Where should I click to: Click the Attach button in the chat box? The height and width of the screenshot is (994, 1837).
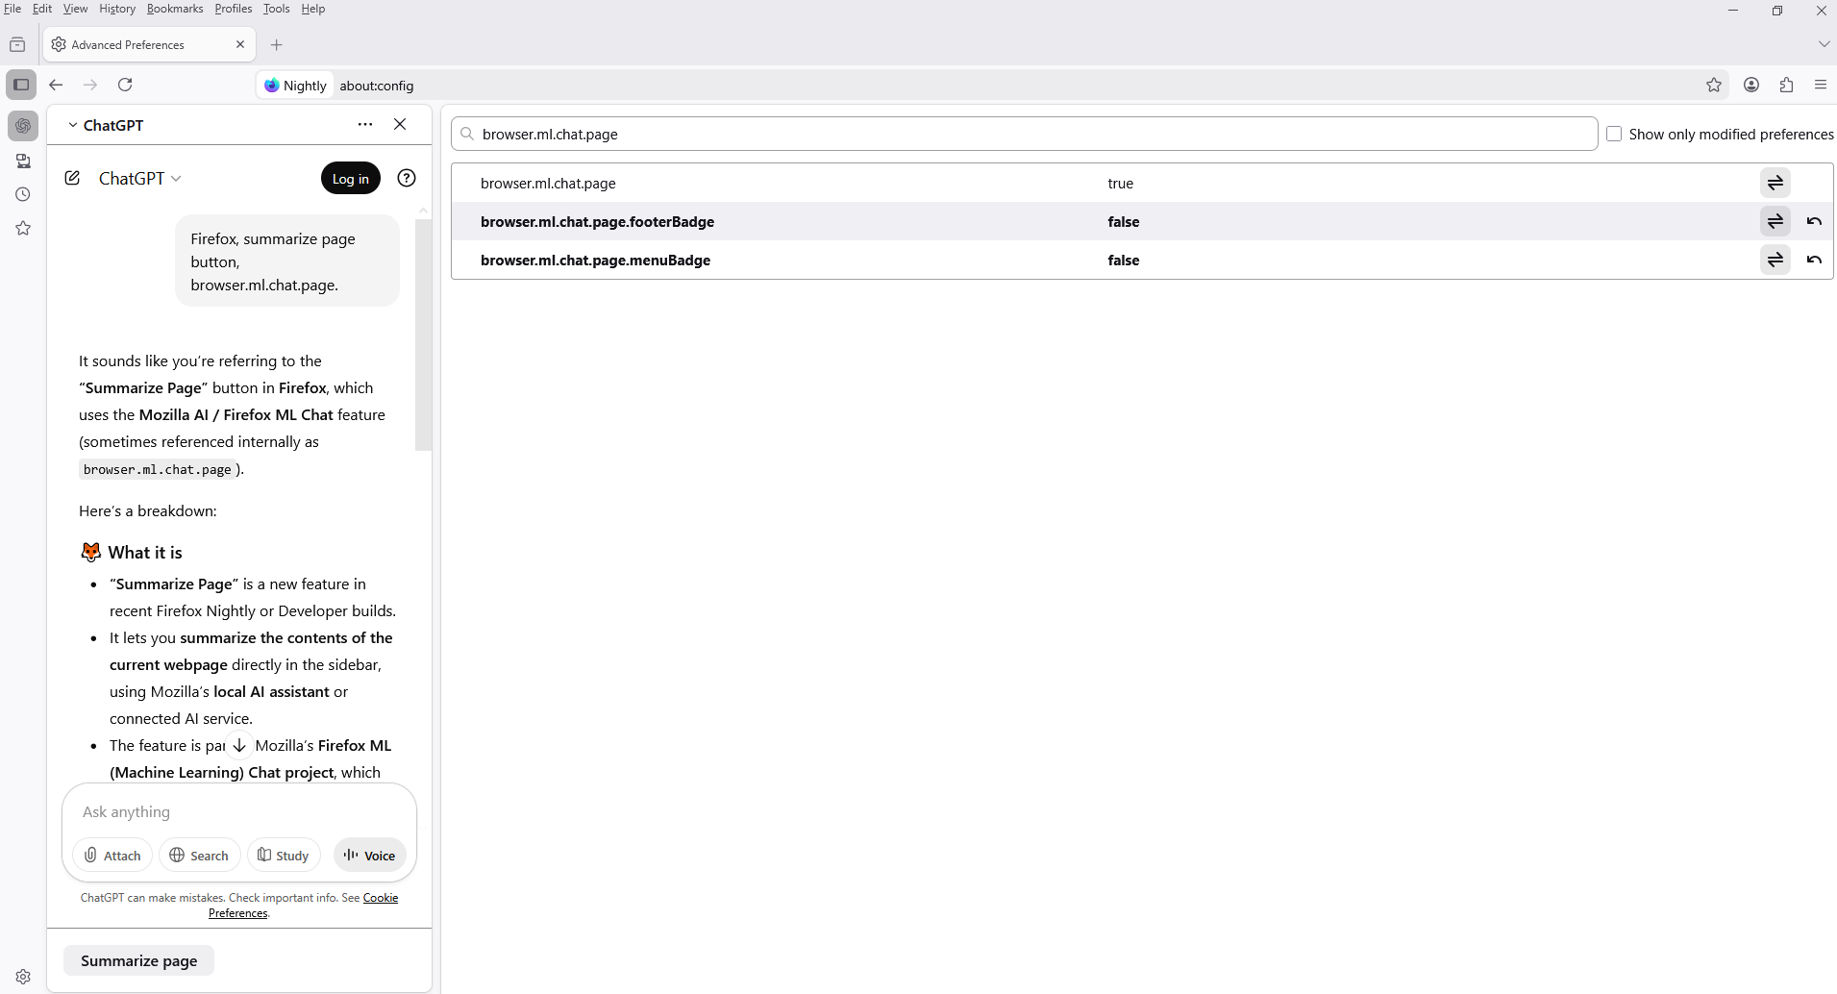[112, 855]
